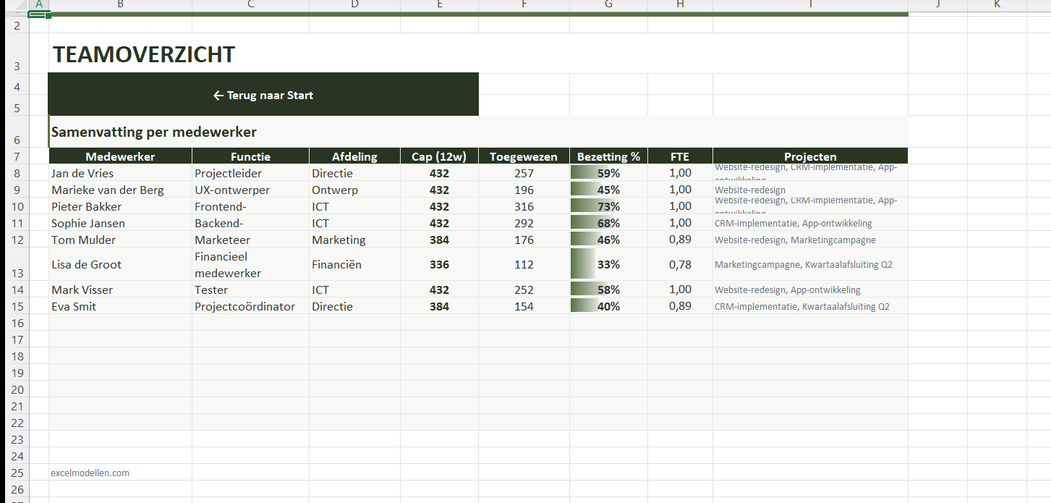
Task: Select the Samenvatting per medewerker heading
Action: [x=154, y=132]
